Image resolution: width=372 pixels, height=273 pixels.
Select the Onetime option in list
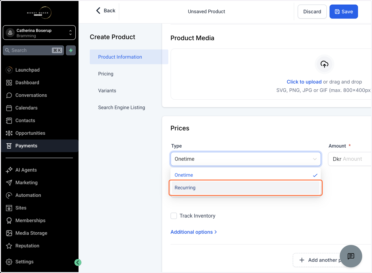tap(246, 175)
